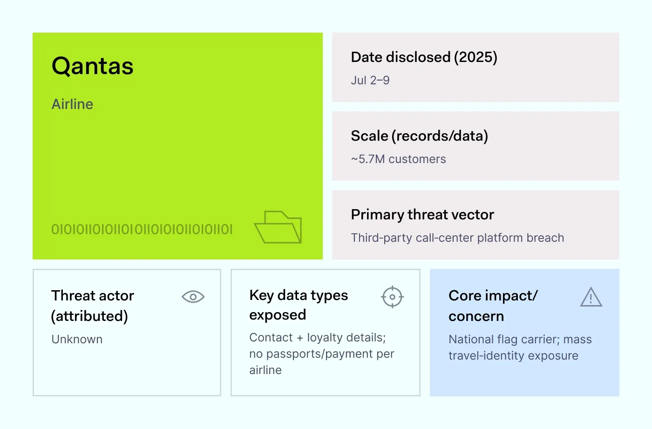Click the Qantas heading
The width and height of the screenshot is (652, 429).
click(92, 66)
